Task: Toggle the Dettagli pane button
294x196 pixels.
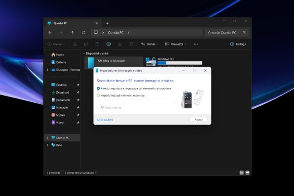Action: 239,44
